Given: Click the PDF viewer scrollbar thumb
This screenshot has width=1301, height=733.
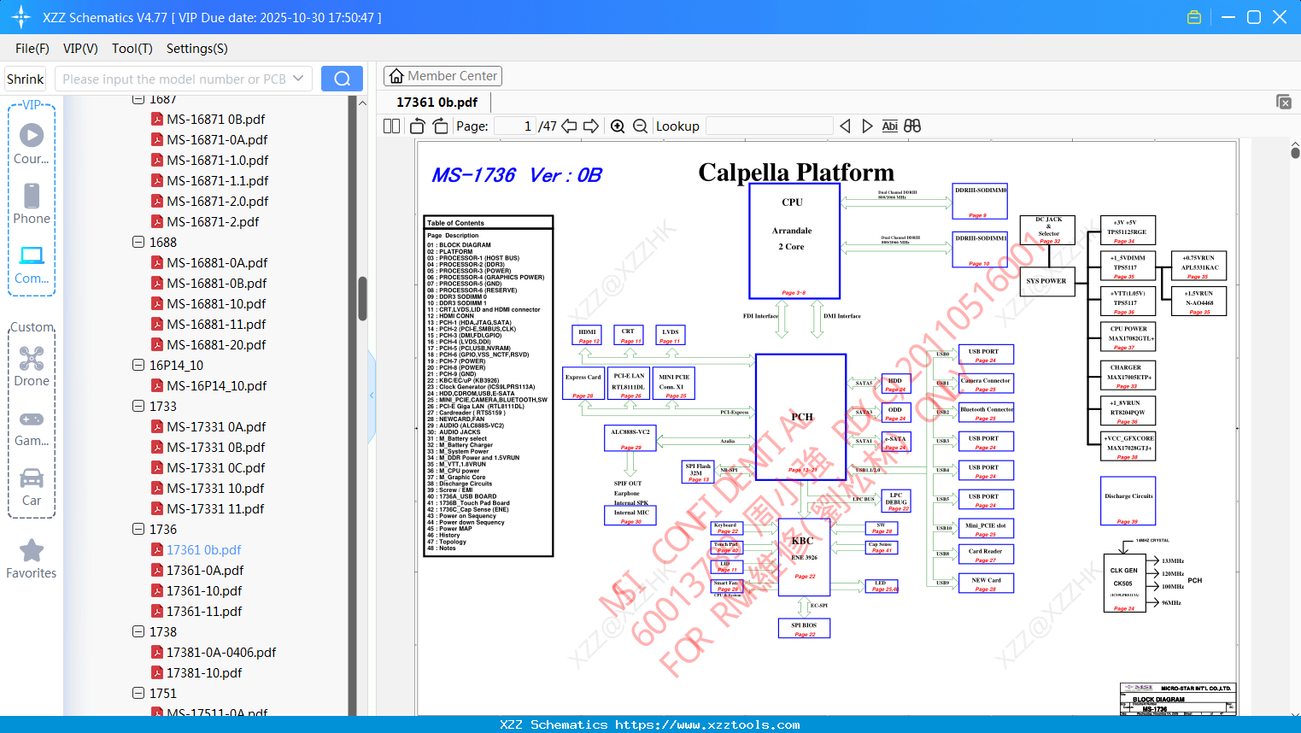Looking at the screenshot, I should [x=1295, y=154].
